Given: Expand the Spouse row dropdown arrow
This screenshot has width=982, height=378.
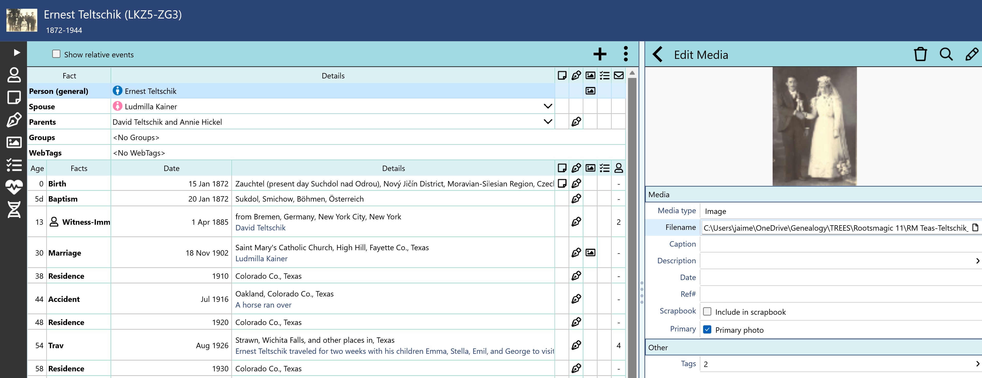Looking at the screenshot, I should (x=548, y=106).
